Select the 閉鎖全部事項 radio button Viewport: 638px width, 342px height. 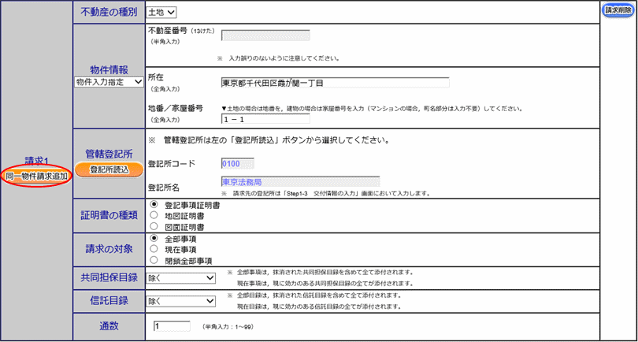[154, 260]
